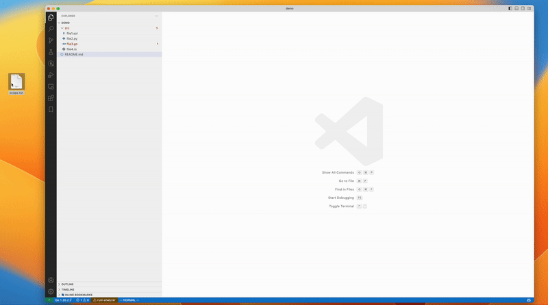Click the Start Debugging shortcut hint

coord(345,198)
